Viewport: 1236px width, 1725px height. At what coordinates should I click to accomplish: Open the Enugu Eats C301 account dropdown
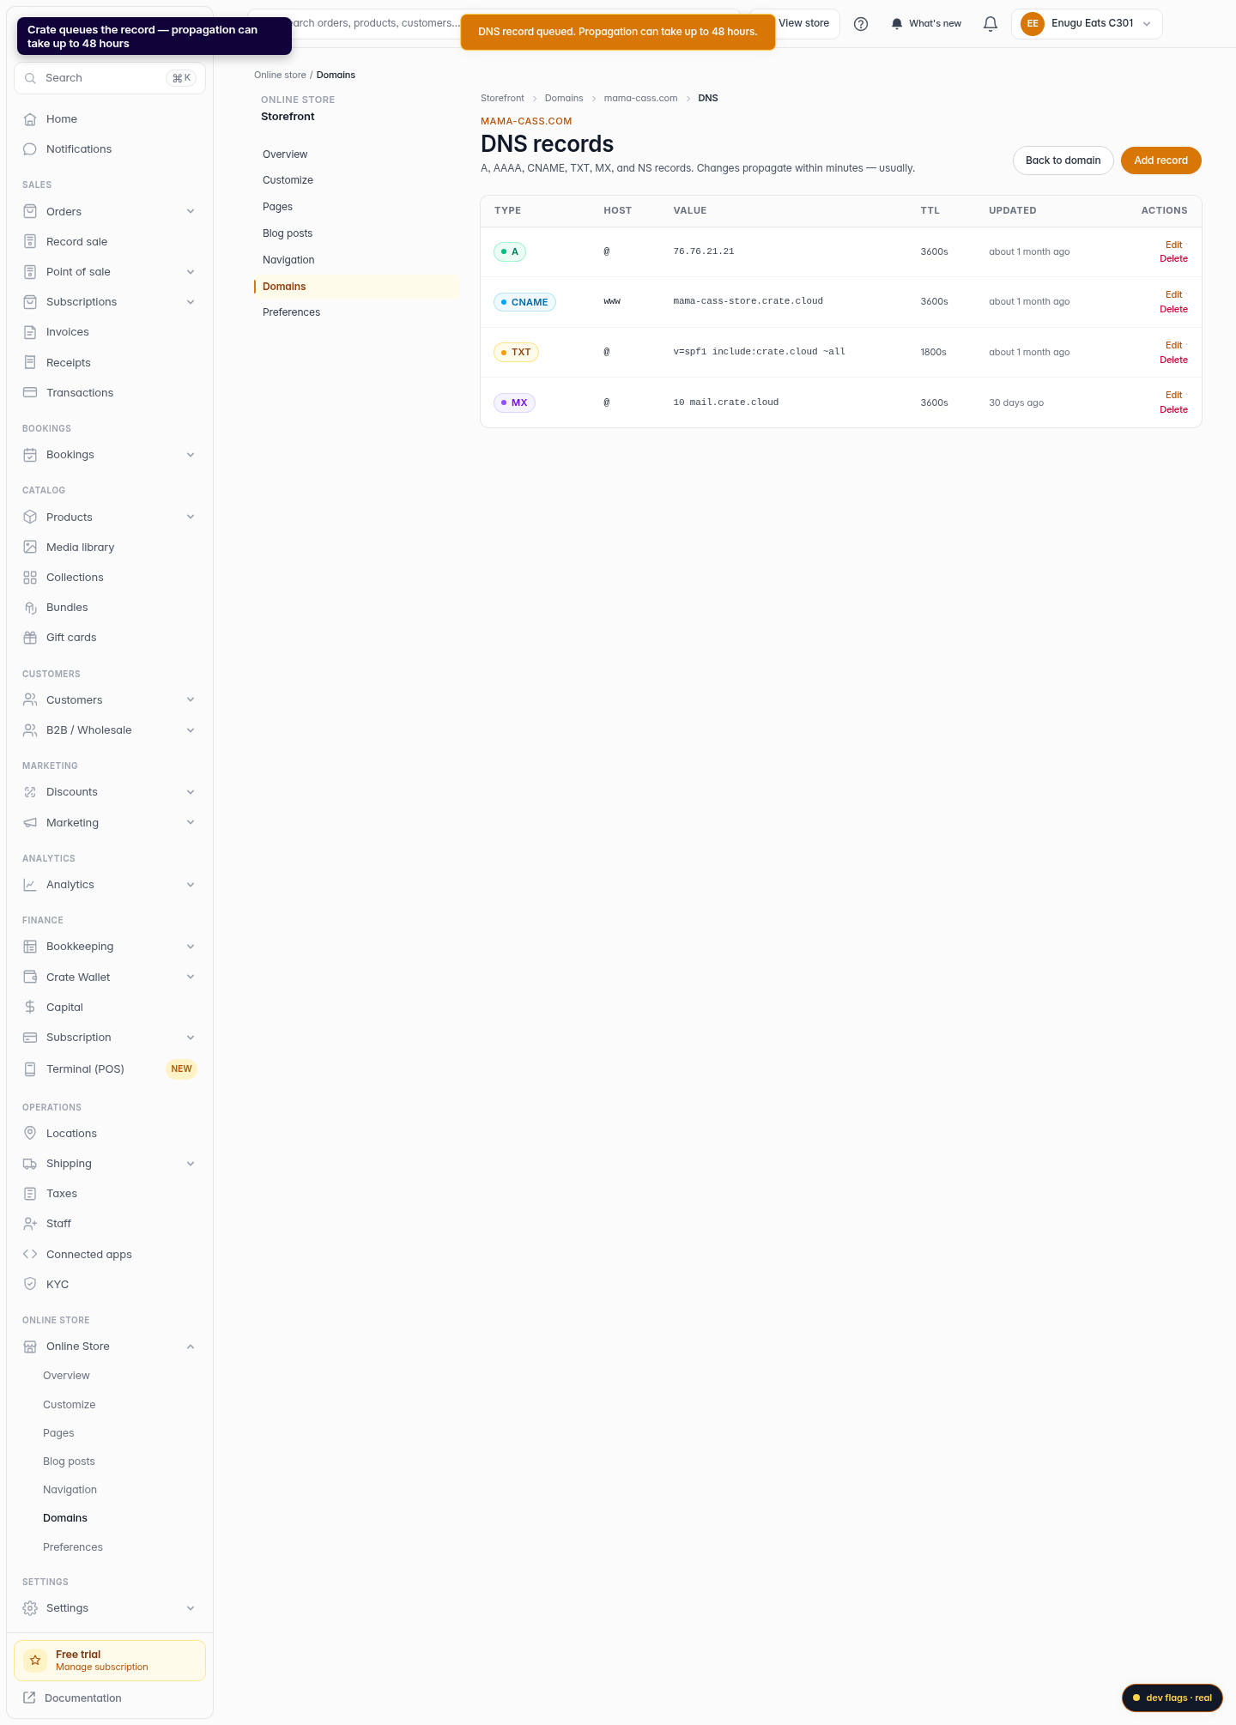(1087, 24)
